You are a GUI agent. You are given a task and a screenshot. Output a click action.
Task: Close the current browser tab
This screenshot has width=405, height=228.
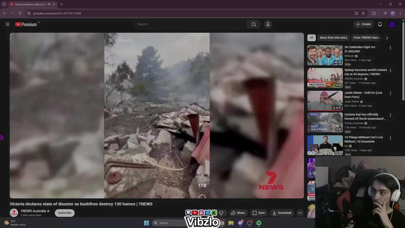click(x=54, y=4)
